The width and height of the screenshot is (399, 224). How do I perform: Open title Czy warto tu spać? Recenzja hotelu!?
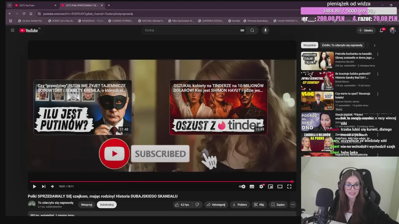point(353,96)
